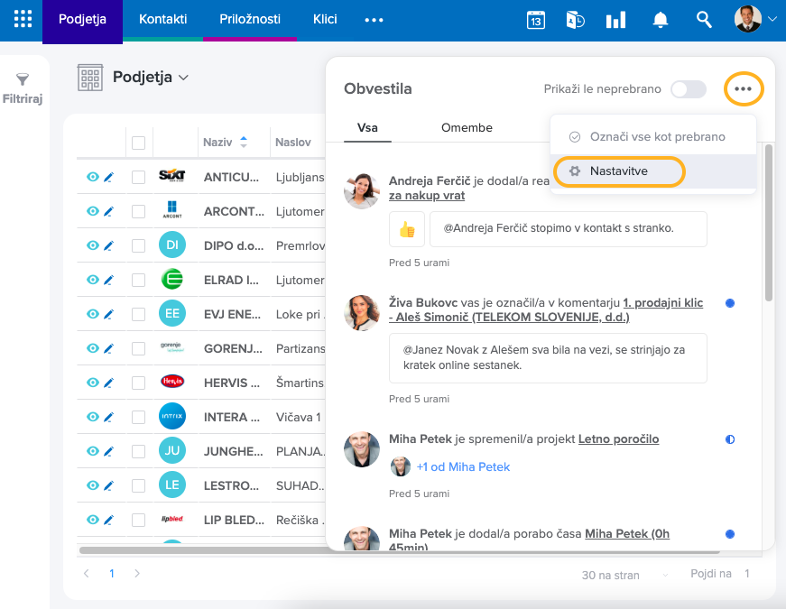Click the Filtriraj funnel icon
786x609 pixels.
pyautogui.click(x=23, y=80)
